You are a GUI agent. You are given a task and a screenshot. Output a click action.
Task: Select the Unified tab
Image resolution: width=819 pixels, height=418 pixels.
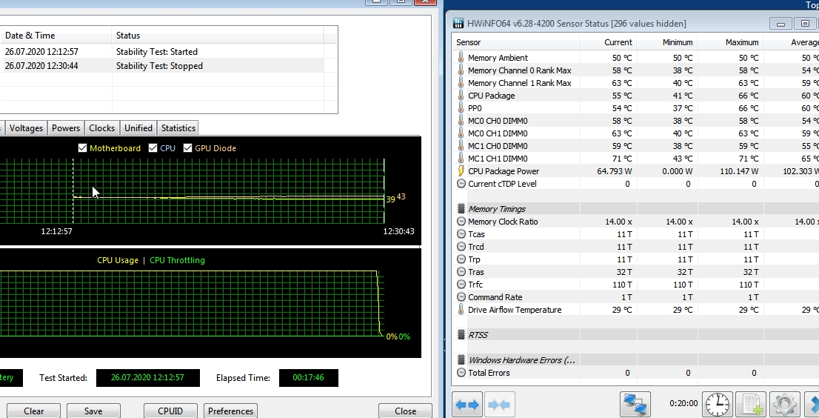point(138,128)
